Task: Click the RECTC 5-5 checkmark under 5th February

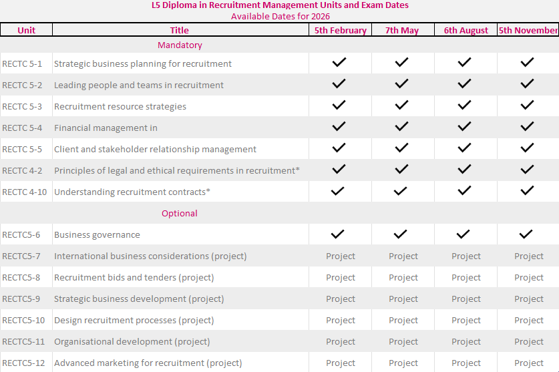Action: pos(339,148)
